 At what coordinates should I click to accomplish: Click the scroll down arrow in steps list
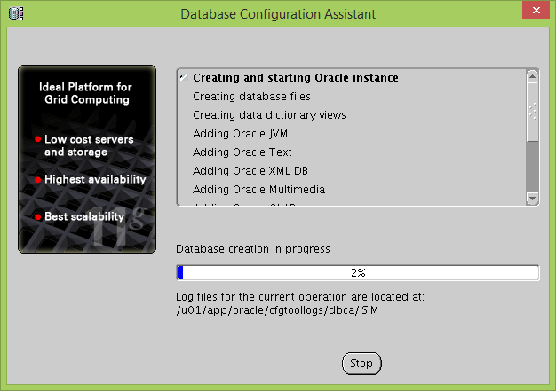pos(532,199)
